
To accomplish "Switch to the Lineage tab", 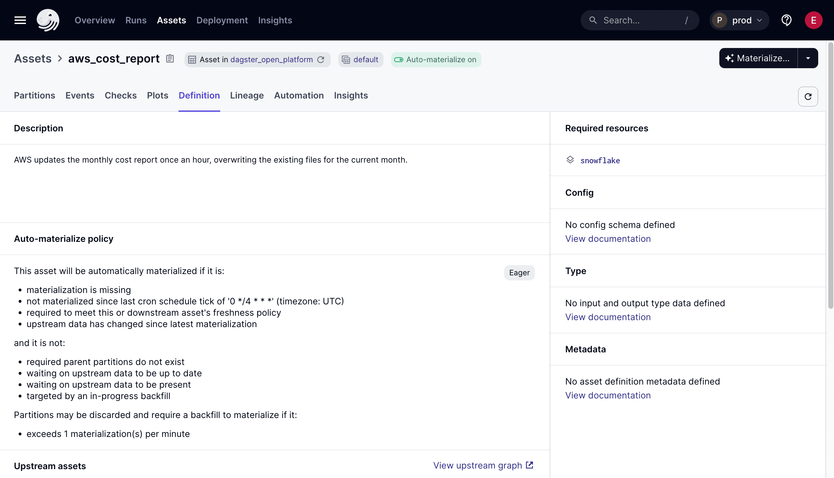I will (x=247, y=96).
